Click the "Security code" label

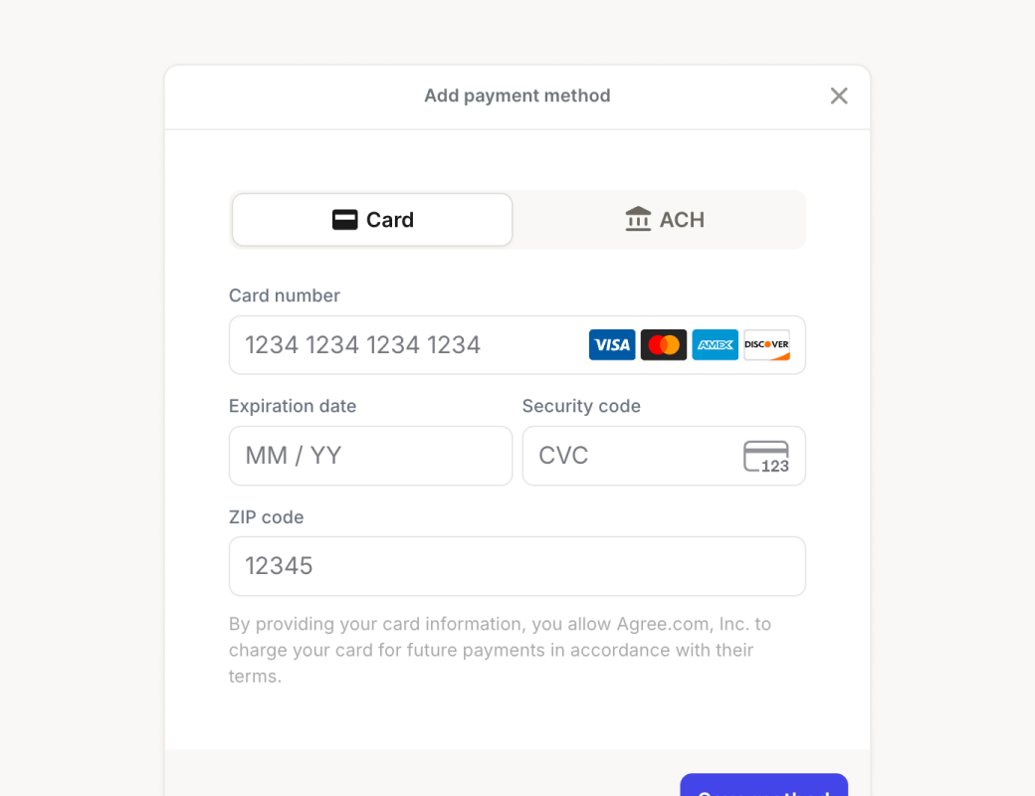(x=581, y=406)
